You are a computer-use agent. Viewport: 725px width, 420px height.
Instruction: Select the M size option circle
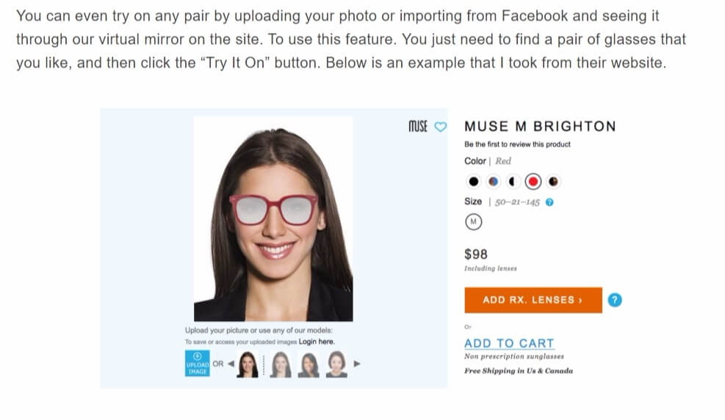point(473,221)
